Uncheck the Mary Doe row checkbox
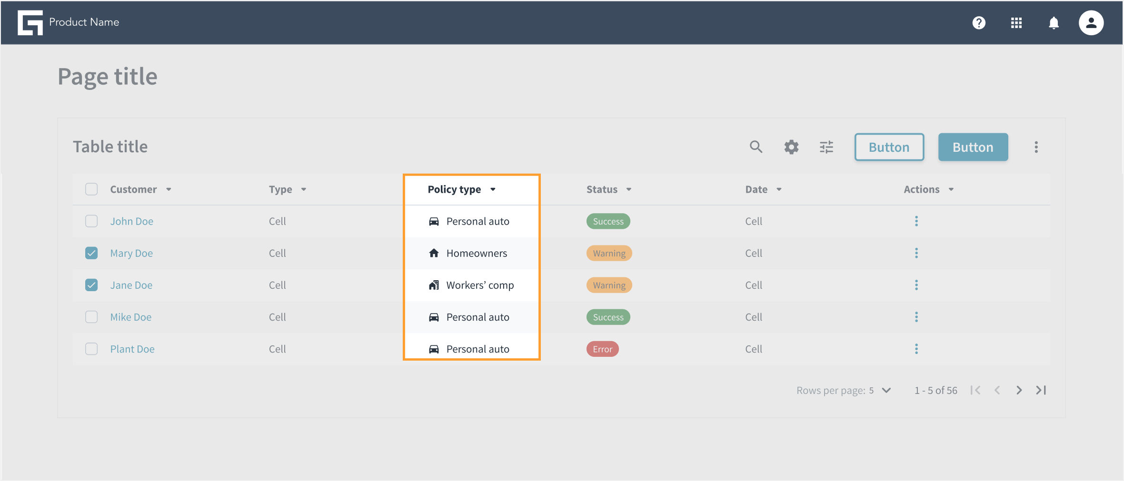Viewport: 1124px width, 481px height. click(x=91, y=253)
